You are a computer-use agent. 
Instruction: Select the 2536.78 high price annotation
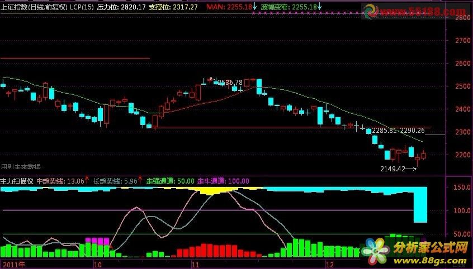(x=230, y=82)
